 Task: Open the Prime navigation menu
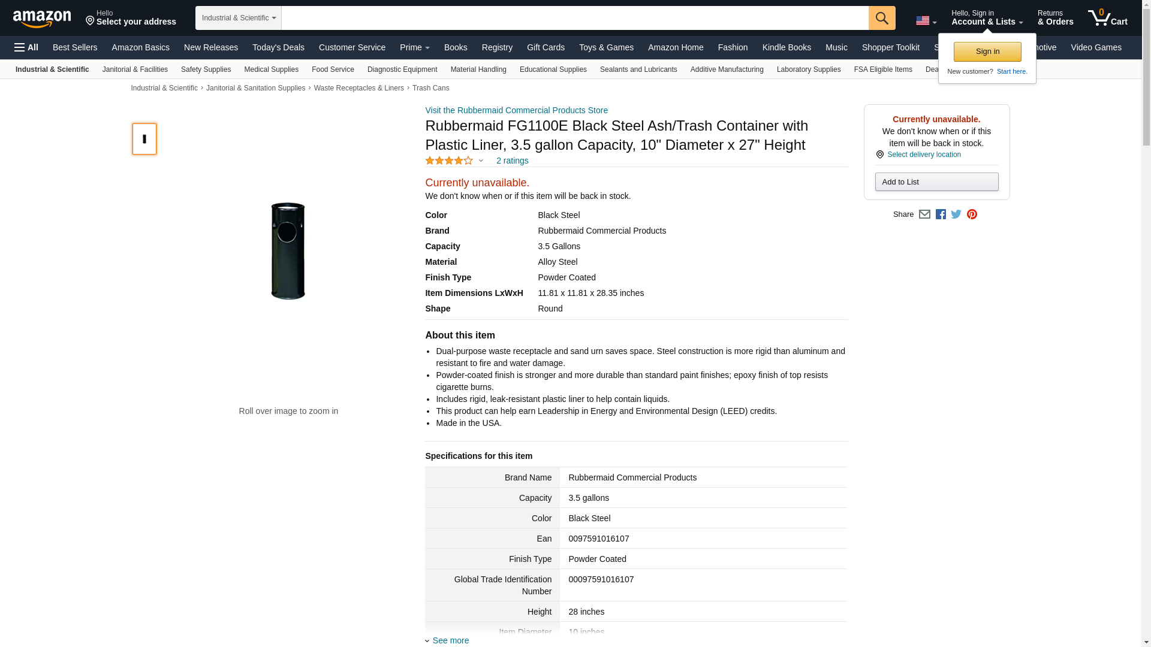coord(414,47)
